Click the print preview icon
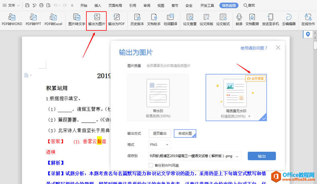This screenshot has width=317, height=184. [48, 6]
